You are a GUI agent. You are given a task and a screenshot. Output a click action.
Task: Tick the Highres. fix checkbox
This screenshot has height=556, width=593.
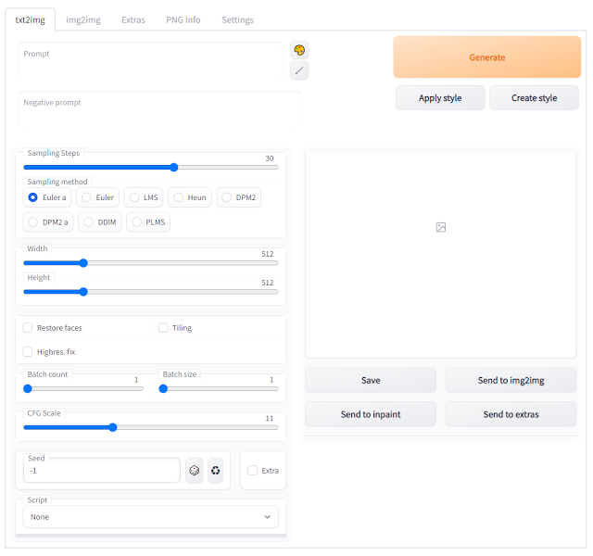28,352
